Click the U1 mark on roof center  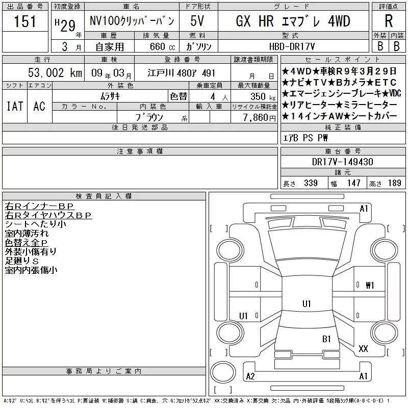307,303
